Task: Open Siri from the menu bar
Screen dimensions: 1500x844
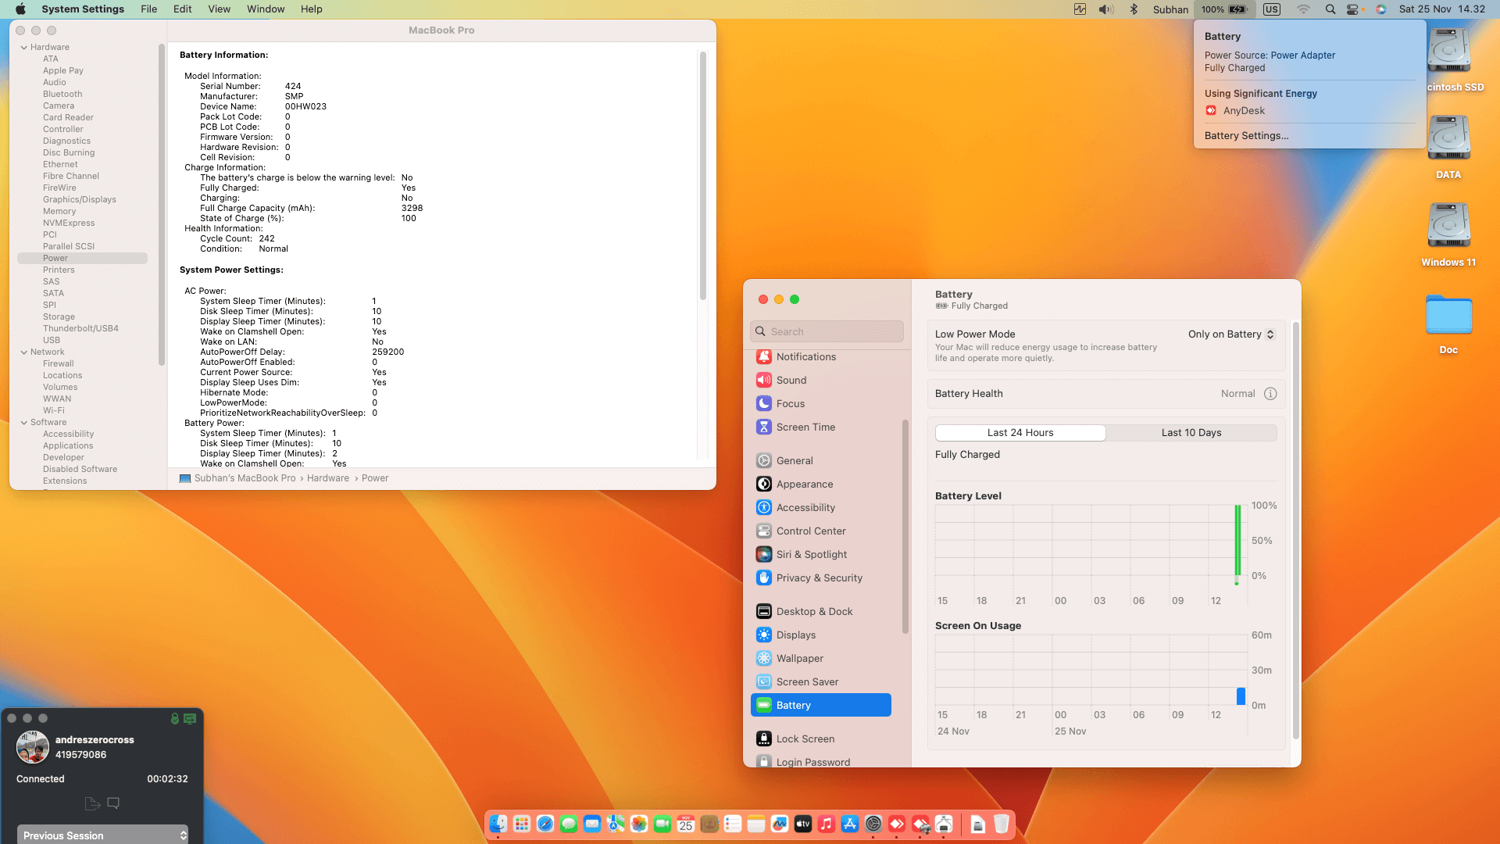Action: pos(1381,9)
